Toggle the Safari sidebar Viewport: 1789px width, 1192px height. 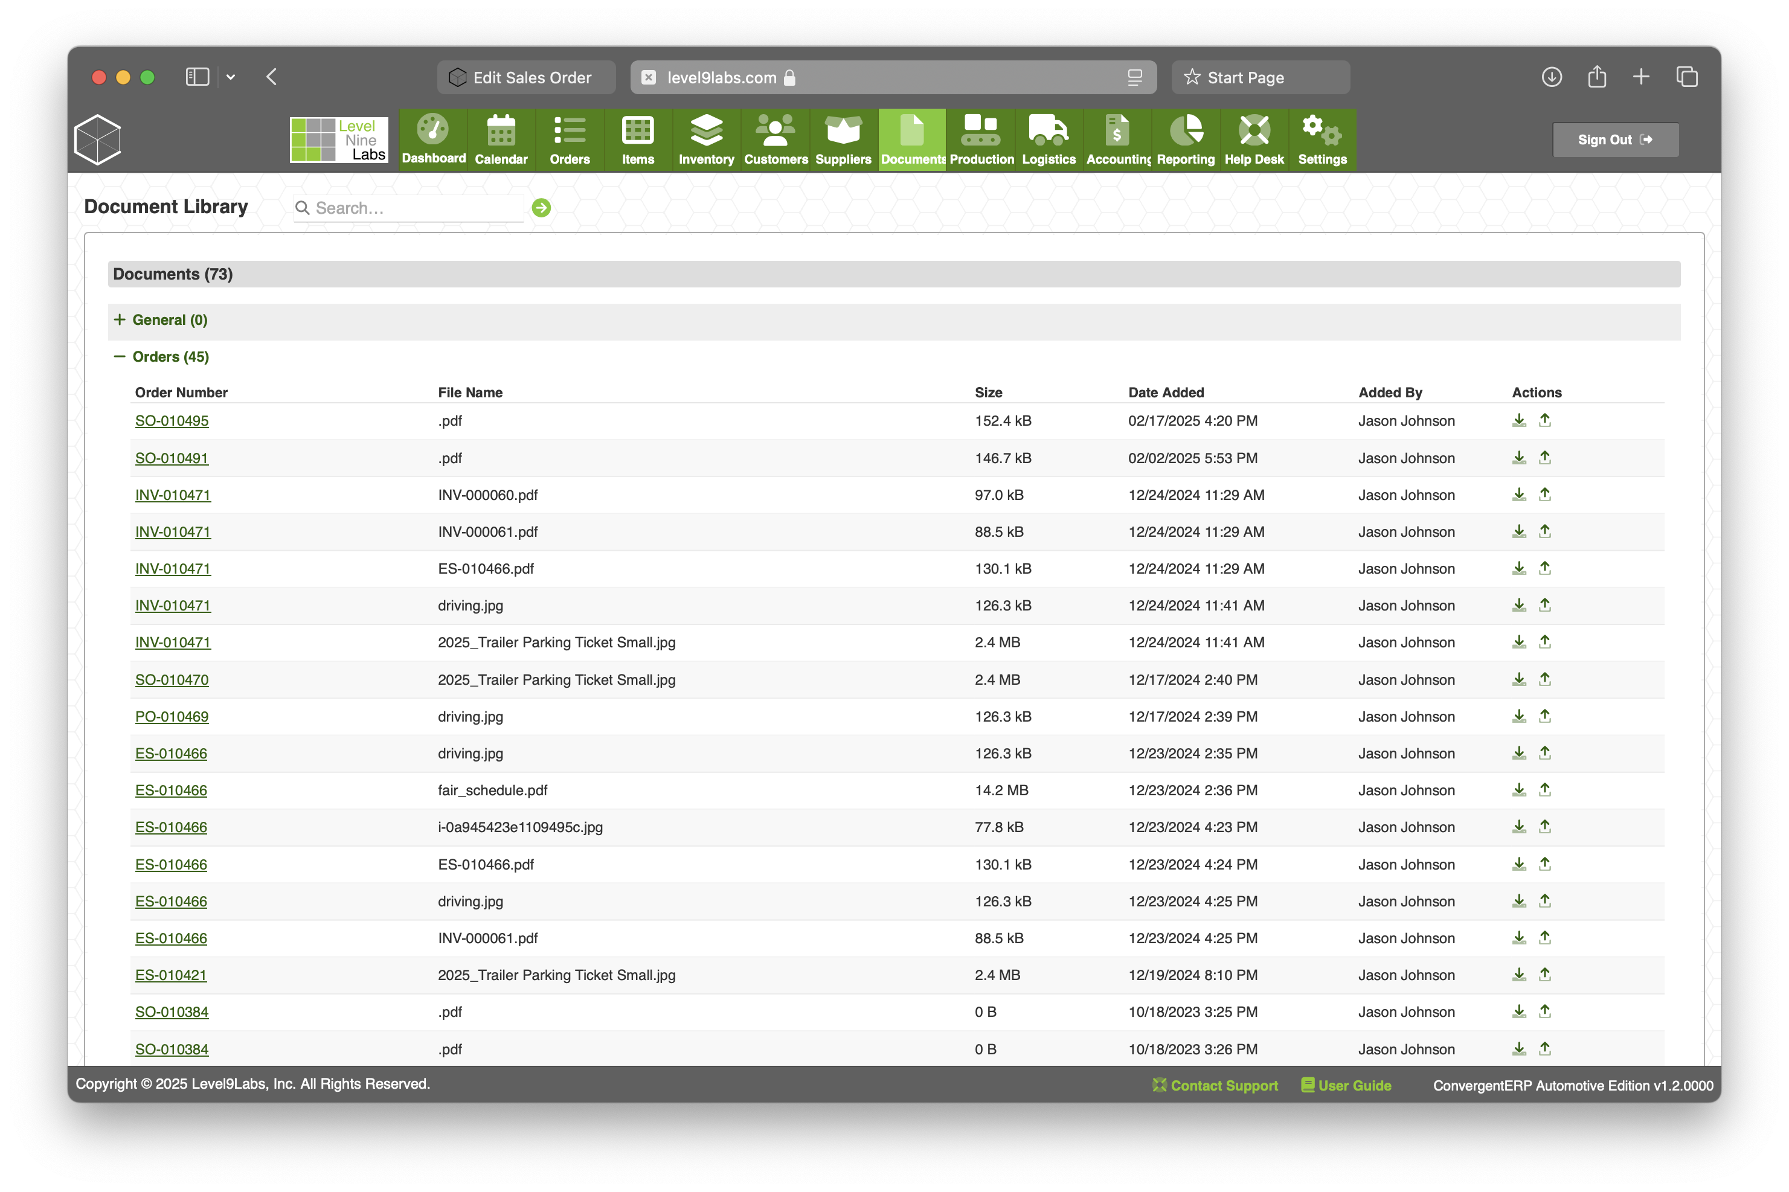click(197, 77)
